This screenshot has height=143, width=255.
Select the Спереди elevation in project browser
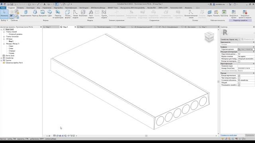coord(12,51)
